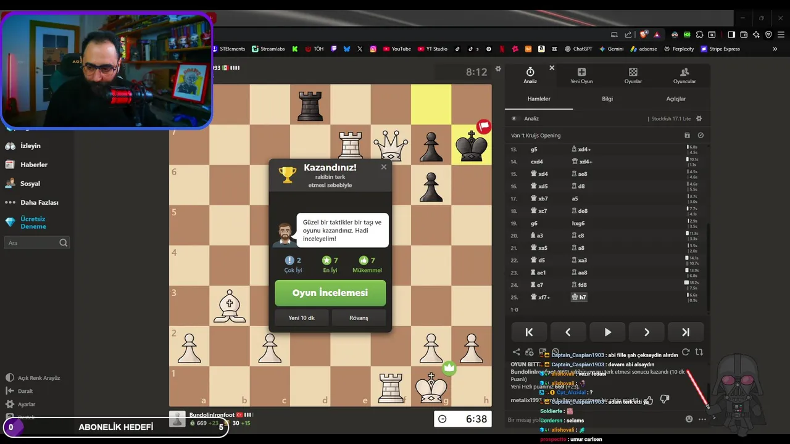The height and width of the screenshot is (444, 790).
Task: Open Gemini bookmark
Action: [611, 49]
